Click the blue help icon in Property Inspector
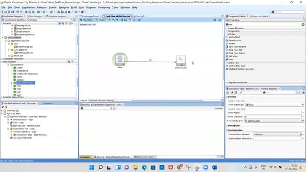 point(304,93)
